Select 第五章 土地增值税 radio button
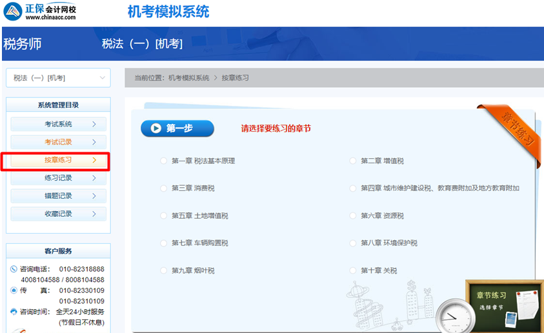The height and width of the screenshot is (333, 544). point(163,216)
